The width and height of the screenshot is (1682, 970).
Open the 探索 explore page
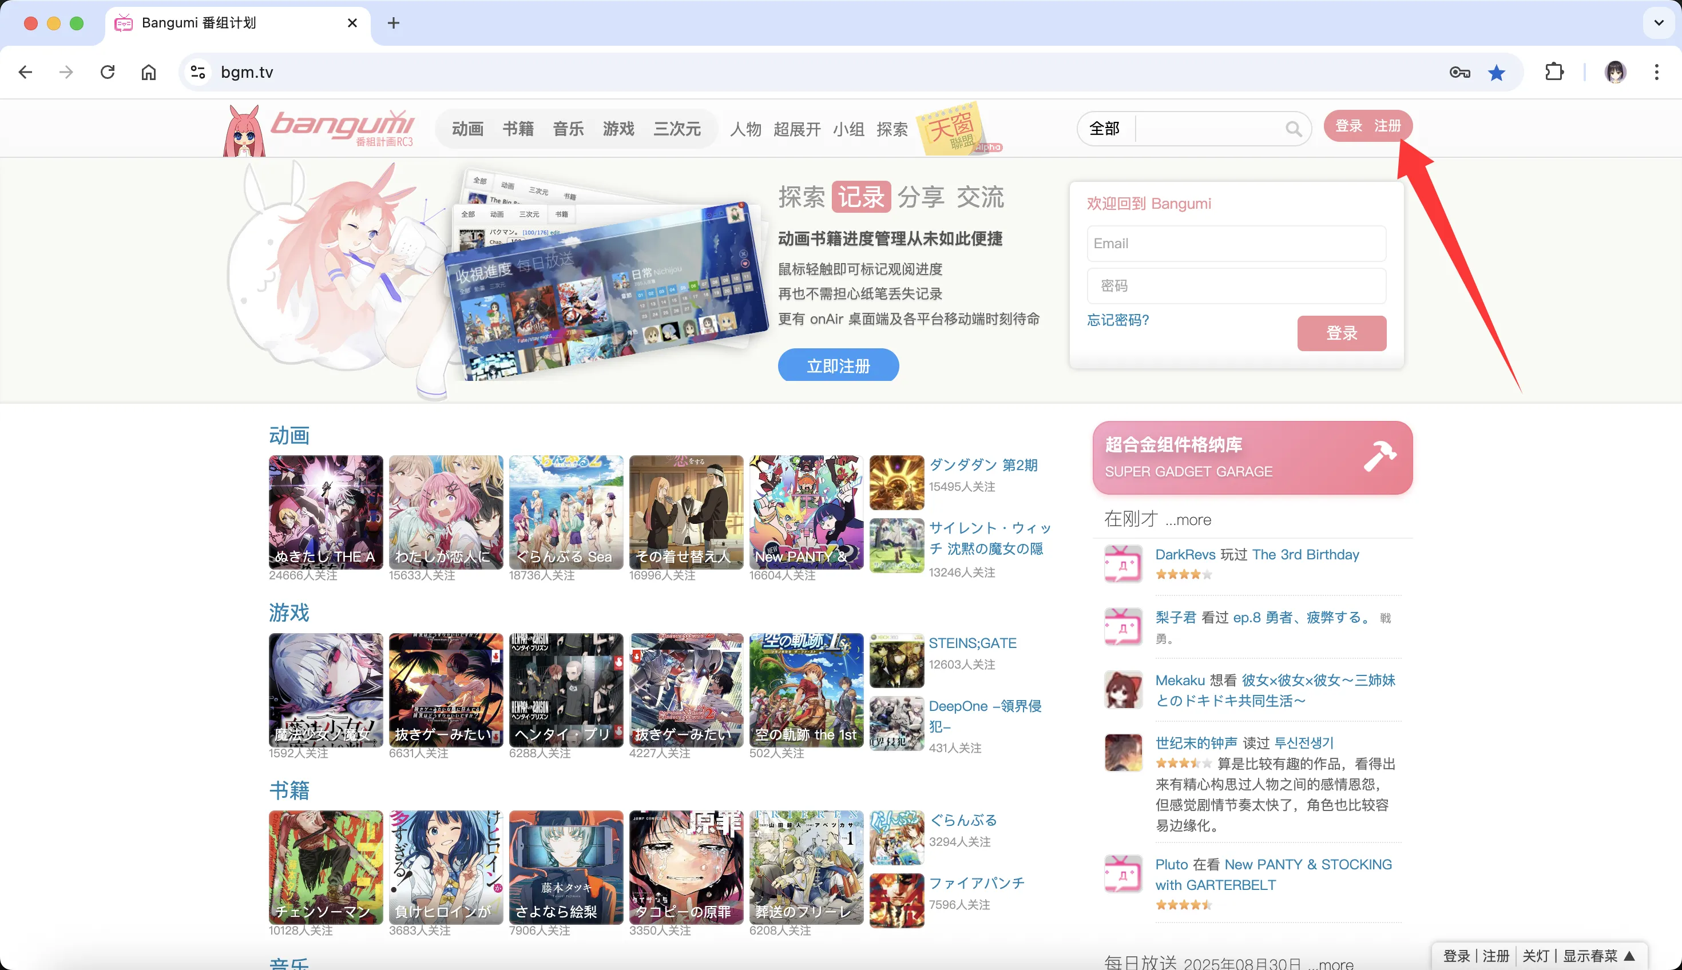click(x=892, y=129)
